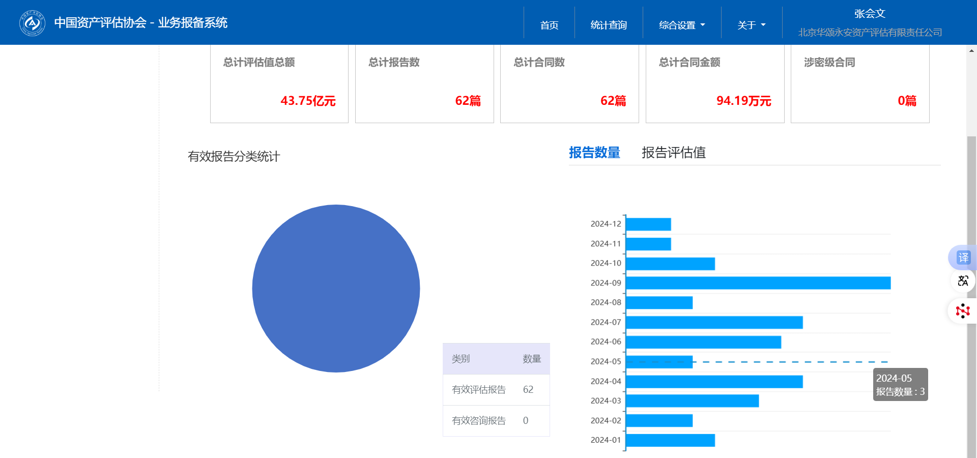This screenshot has width=977, height=458.
Task: Click the 总计评估值总额 summary card
Action: (279, 84)
